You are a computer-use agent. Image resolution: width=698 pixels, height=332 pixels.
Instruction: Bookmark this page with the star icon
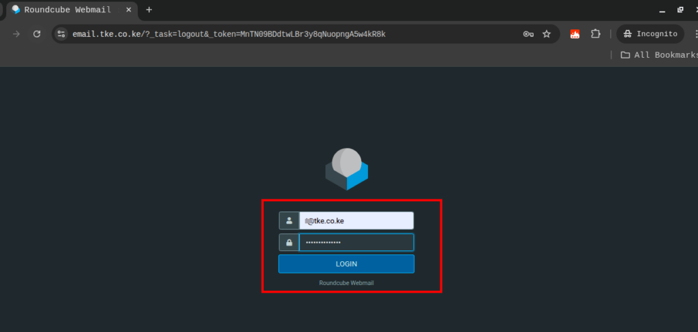coord(547,34)
